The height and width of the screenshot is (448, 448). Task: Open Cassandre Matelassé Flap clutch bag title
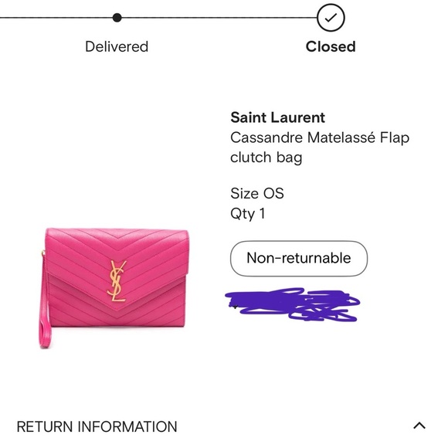320,148
